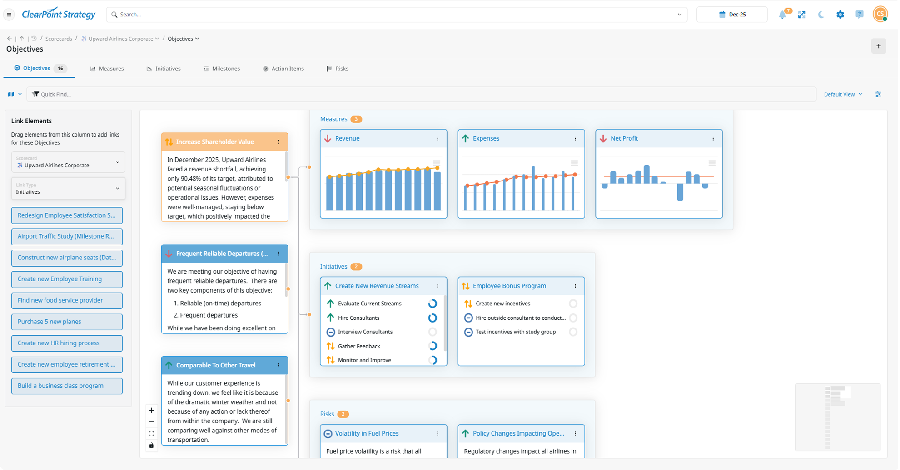Click Hire Consultants progress circle
Screen dimensions: 900x470
[433, 318]
